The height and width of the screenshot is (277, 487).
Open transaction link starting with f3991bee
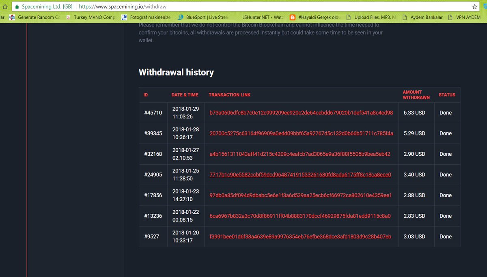[300, 236]
